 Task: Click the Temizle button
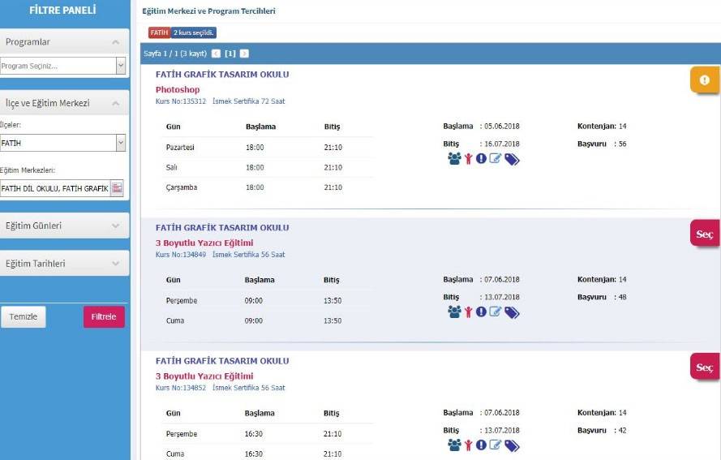(24, 317)
